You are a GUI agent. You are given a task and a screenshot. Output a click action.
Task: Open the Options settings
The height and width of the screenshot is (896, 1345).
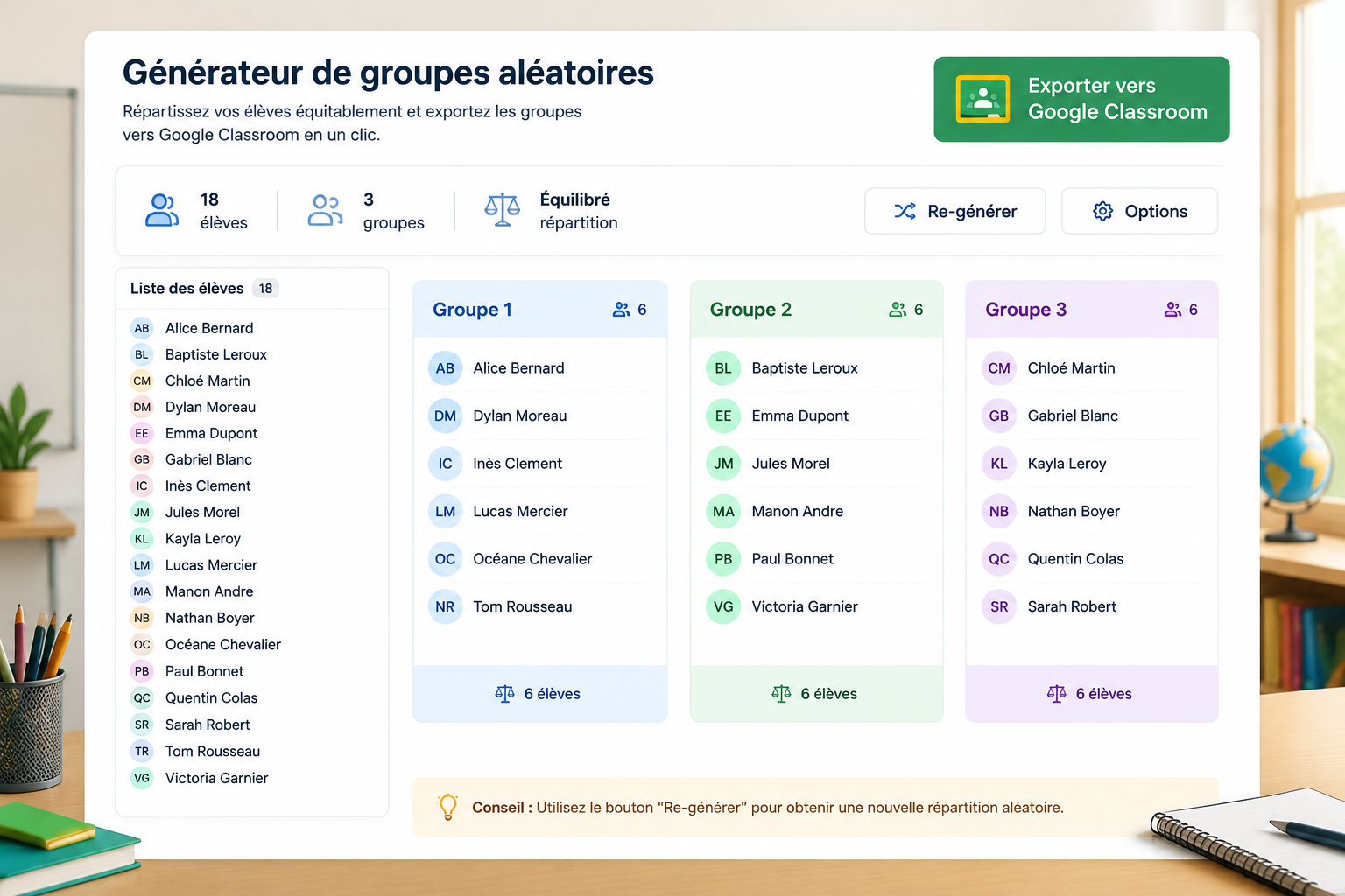point(1139,211)
